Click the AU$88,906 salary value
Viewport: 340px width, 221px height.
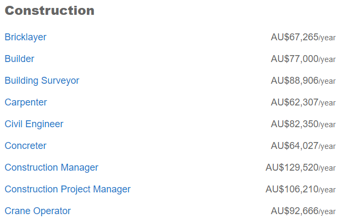click(x=294, y=81)
